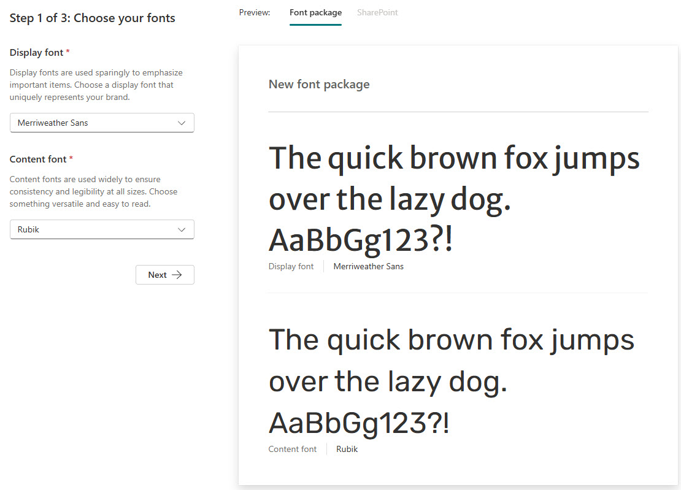Screen dimensions: 681x490
Task: Click the 'New font package' preview title
Action: [x=319, y=84]
